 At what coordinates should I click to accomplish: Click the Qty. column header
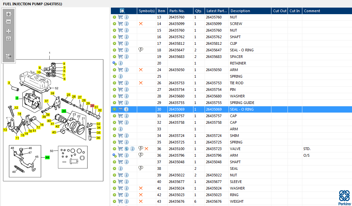[198, 11]
